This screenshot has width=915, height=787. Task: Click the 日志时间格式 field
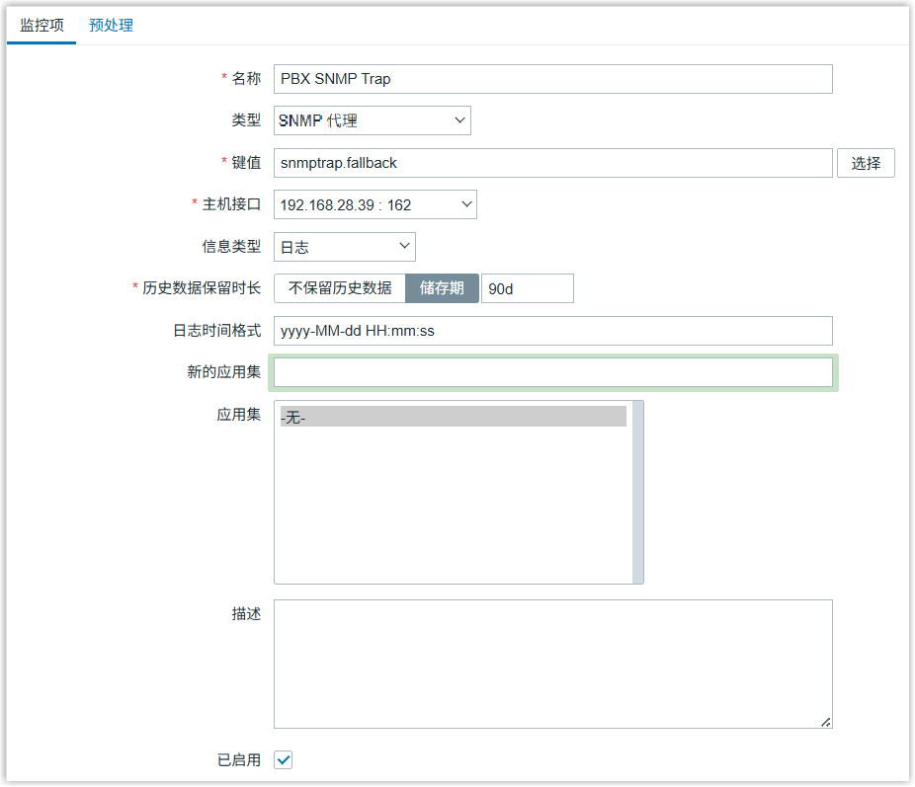click(x=552, y=331)
